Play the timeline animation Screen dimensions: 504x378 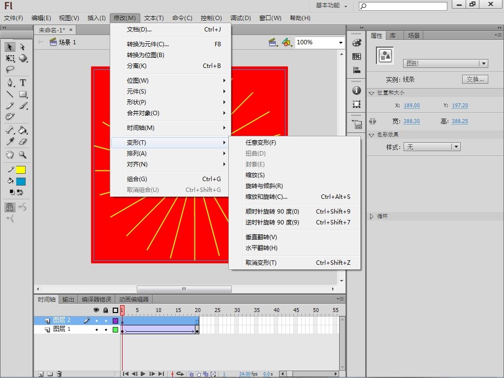pos(143,374)
